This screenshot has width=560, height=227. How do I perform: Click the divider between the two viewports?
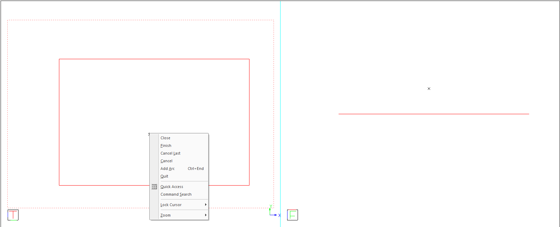[281, 104]
